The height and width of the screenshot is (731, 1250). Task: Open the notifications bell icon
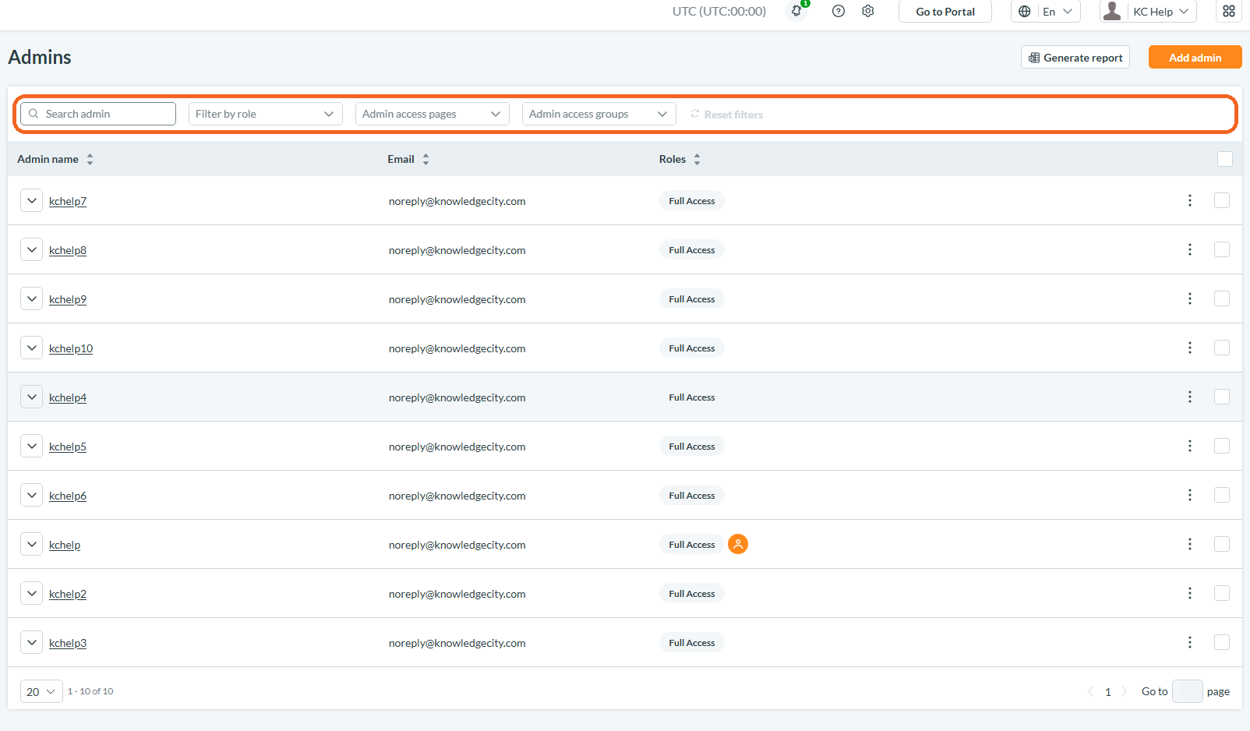796,11
